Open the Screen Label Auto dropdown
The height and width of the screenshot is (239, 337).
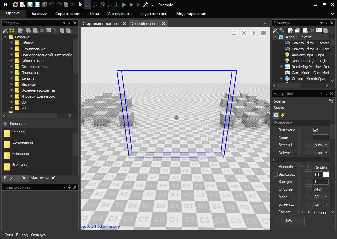[x=321, y=145]
